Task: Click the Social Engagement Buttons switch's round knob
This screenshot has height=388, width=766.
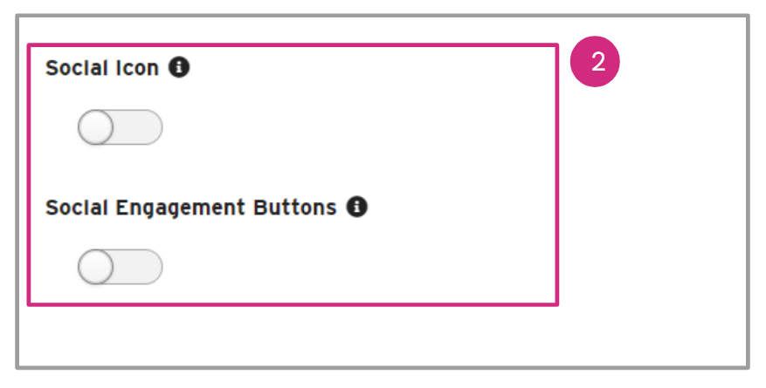Action: pyautogui.click(x=96, y=267)
